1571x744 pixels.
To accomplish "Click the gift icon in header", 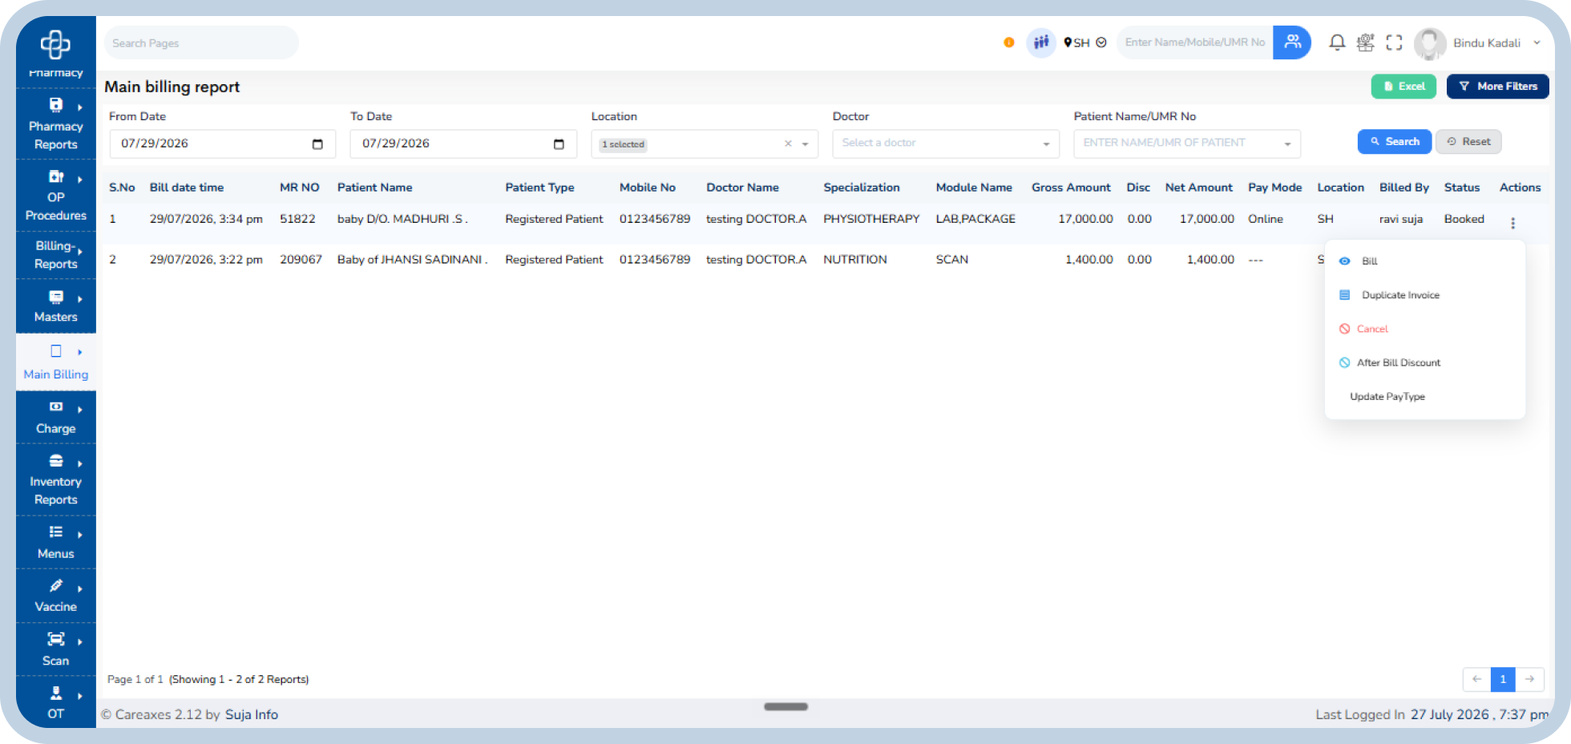I will (1366, 42).
